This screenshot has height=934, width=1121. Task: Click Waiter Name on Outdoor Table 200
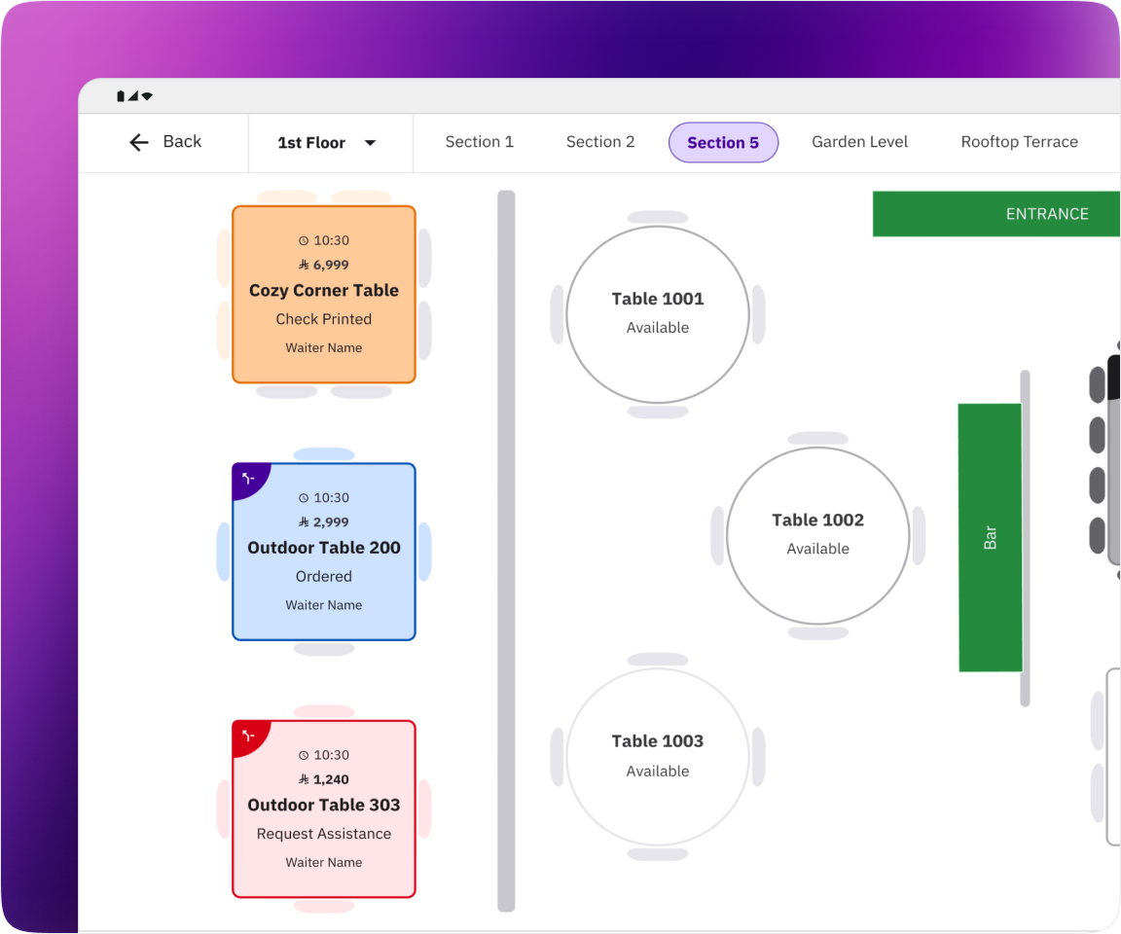pyautogui.click(x=324, y=605)
